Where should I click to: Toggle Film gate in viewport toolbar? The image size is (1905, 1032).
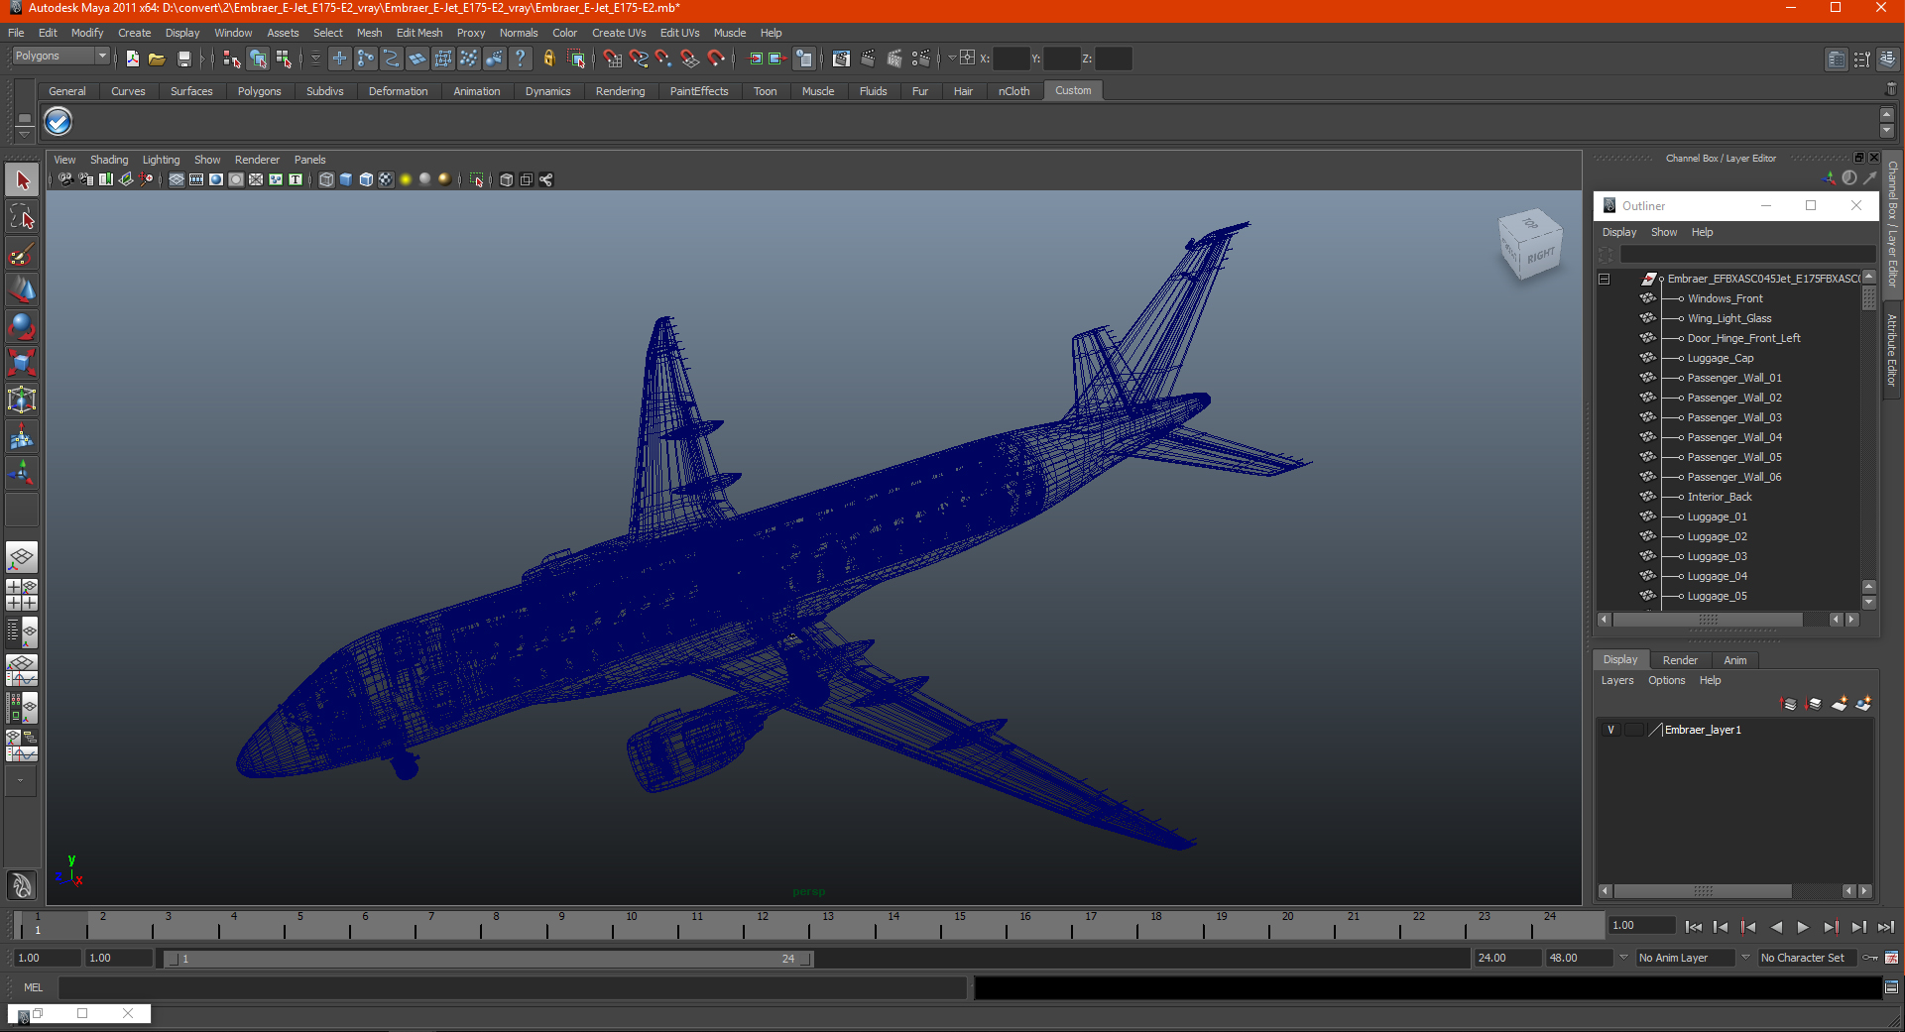pos(196,179)
